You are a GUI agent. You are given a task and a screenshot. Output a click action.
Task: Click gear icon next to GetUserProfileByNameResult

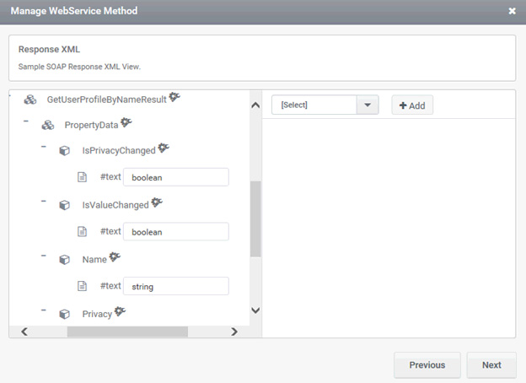174,97
